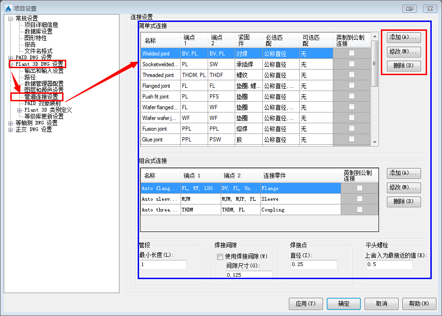Enable 使用焊接间隙 checkbox
The width and height of the screenshot is (442, 316).
(220, 257)
